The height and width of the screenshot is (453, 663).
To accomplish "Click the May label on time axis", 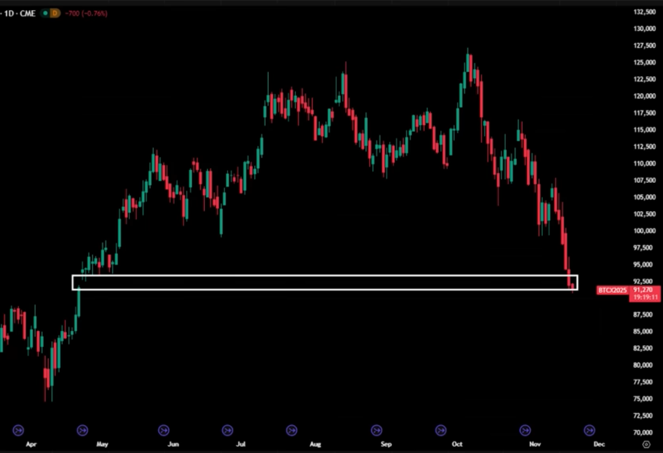I will coord(103,444).
